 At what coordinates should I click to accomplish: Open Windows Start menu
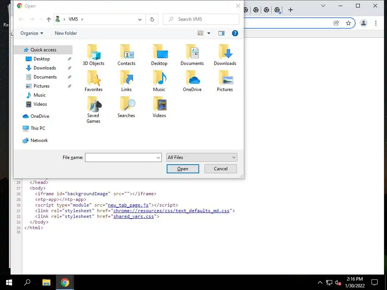pyautogui.click(x=9, y=282)
